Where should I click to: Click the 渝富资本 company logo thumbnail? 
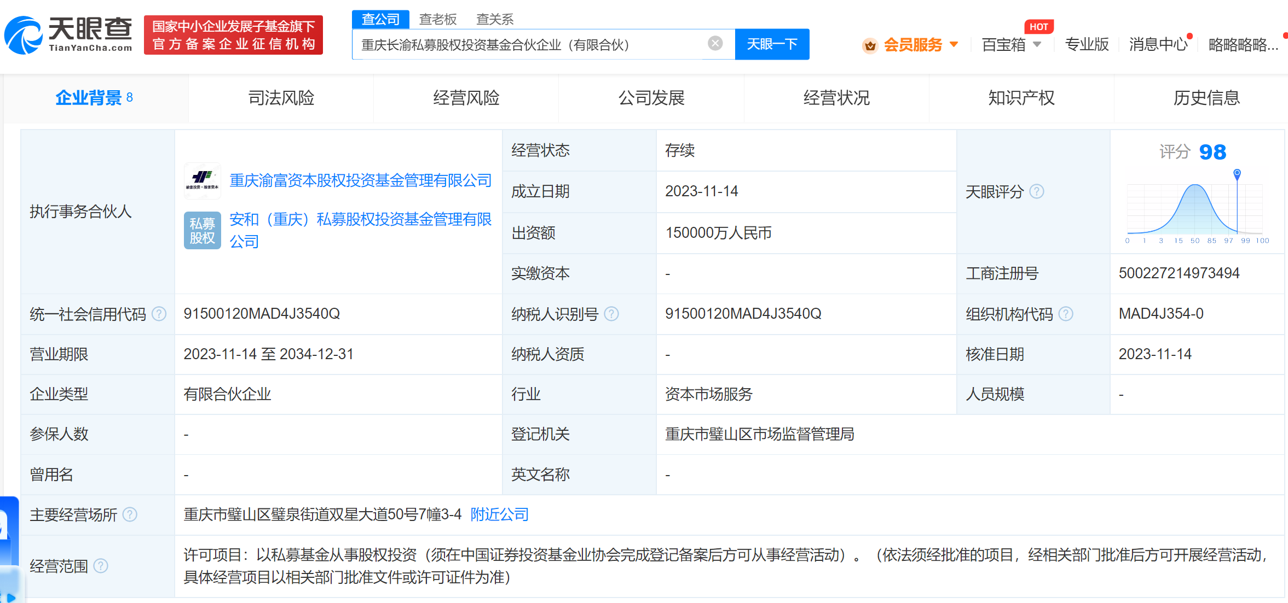tap(203, 181)
